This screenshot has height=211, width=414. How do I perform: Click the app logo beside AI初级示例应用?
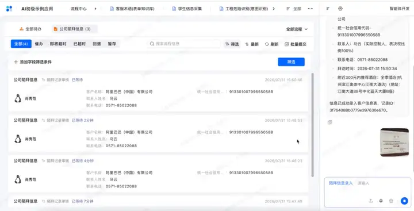[x=9, y=9]
